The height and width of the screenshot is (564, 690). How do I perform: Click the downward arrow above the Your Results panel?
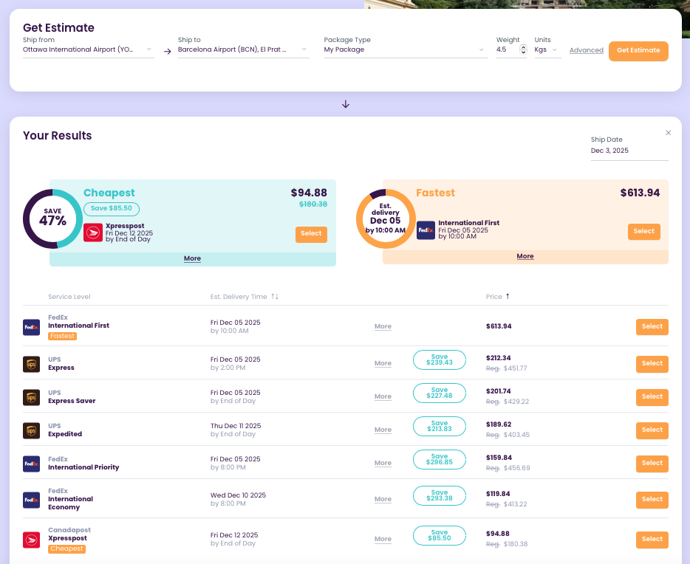[345, 104]
